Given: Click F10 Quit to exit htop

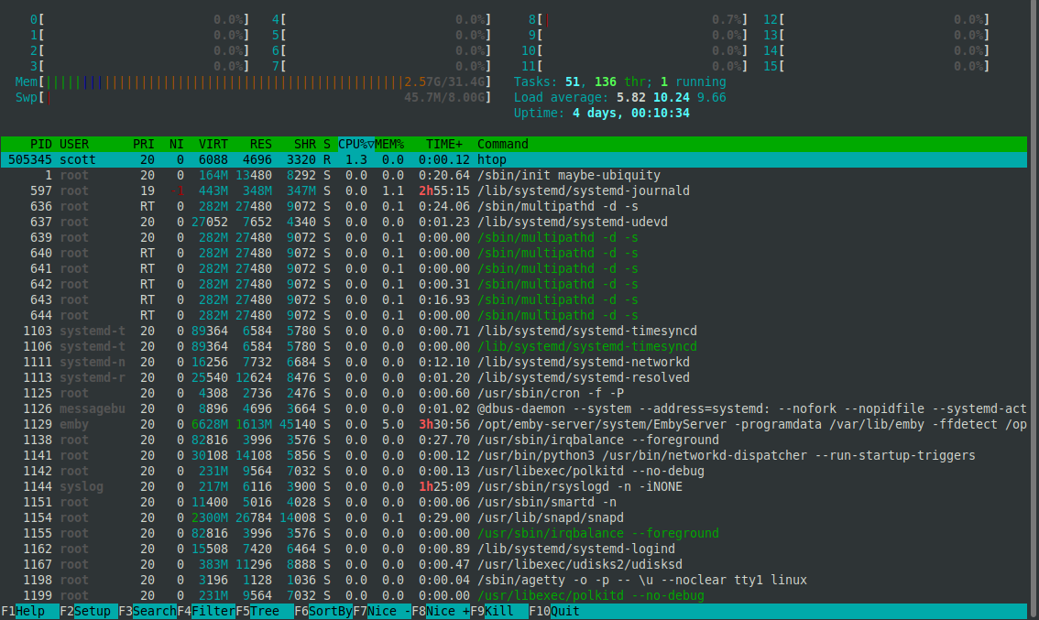Looking at the screenshot, I should [554, 611].
